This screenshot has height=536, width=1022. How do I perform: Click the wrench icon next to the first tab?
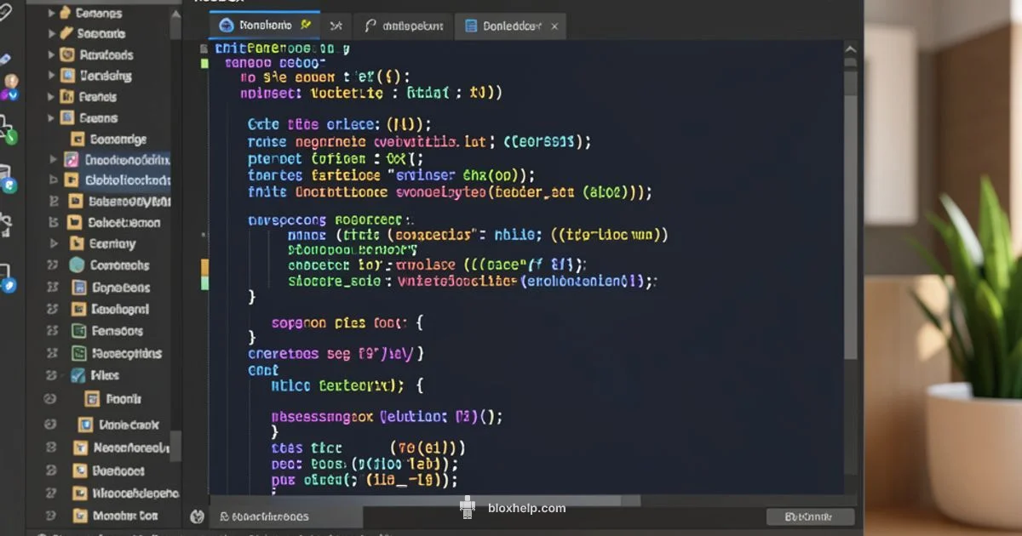(x=305, y=25)
